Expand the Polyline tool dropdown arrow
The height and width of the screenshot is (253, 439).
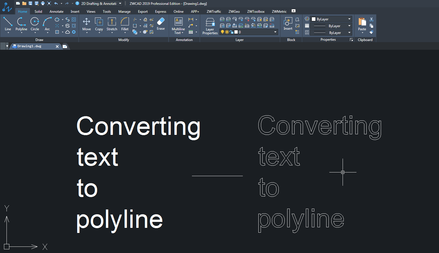click(x=21, y=33)
